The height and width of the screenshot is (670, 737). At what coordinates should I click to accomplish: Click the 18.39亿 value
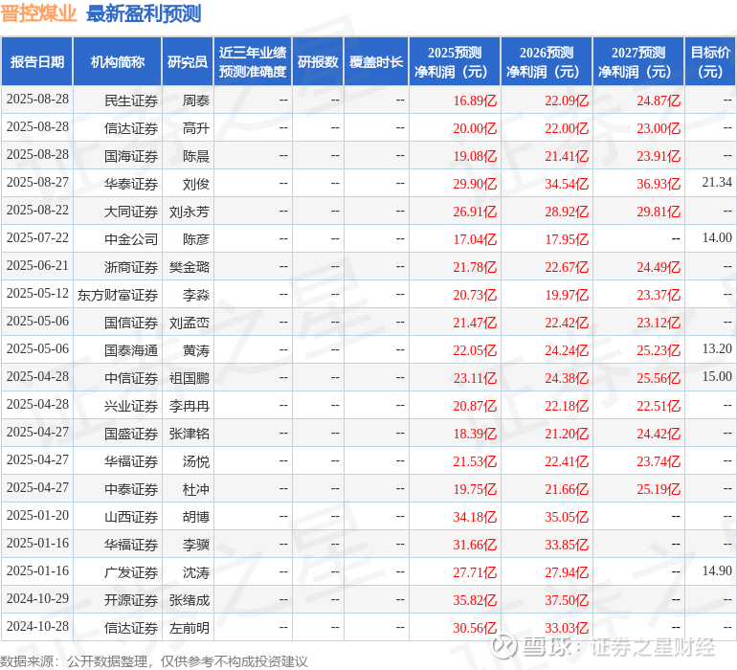pos(475,434)
